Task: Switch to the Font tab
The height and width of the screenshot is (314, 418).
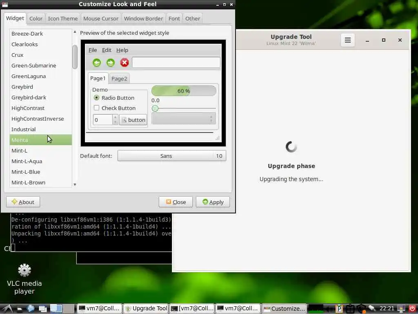Action: point(174,19)
